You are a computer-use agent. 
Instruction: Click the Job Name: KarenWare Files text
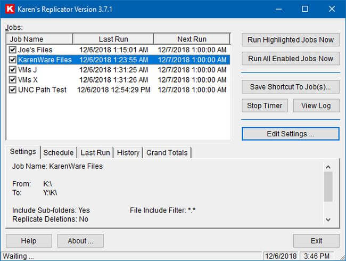pyautogui.click(x=57, y=166)
